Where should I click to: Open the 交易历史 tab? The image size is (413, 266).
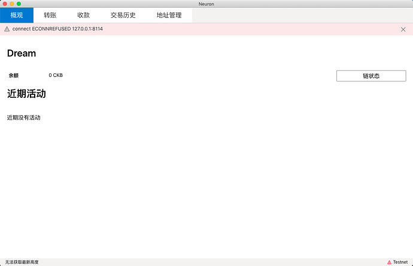point(122,16)
